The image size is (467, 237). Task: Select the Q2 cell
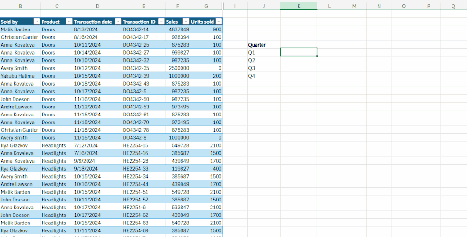pos(264,60)
